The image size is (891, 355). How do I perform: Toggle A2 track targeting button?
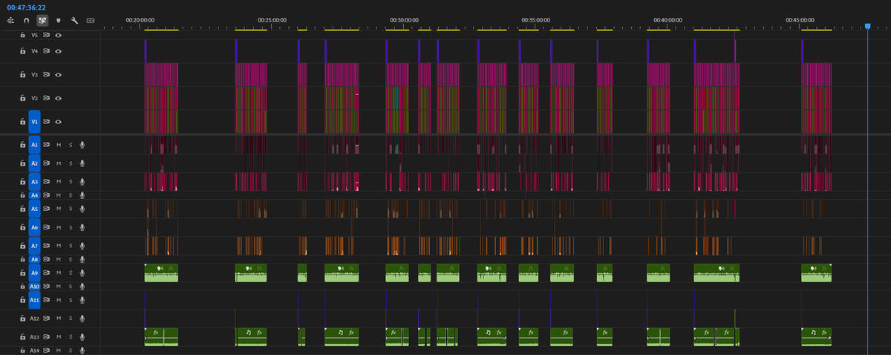tap(34, 163)
